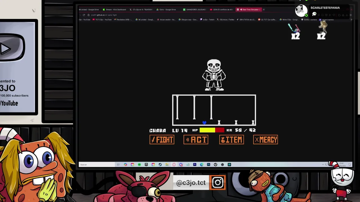Expand the bookmarks overflow chevron

[x=351, y=20]
